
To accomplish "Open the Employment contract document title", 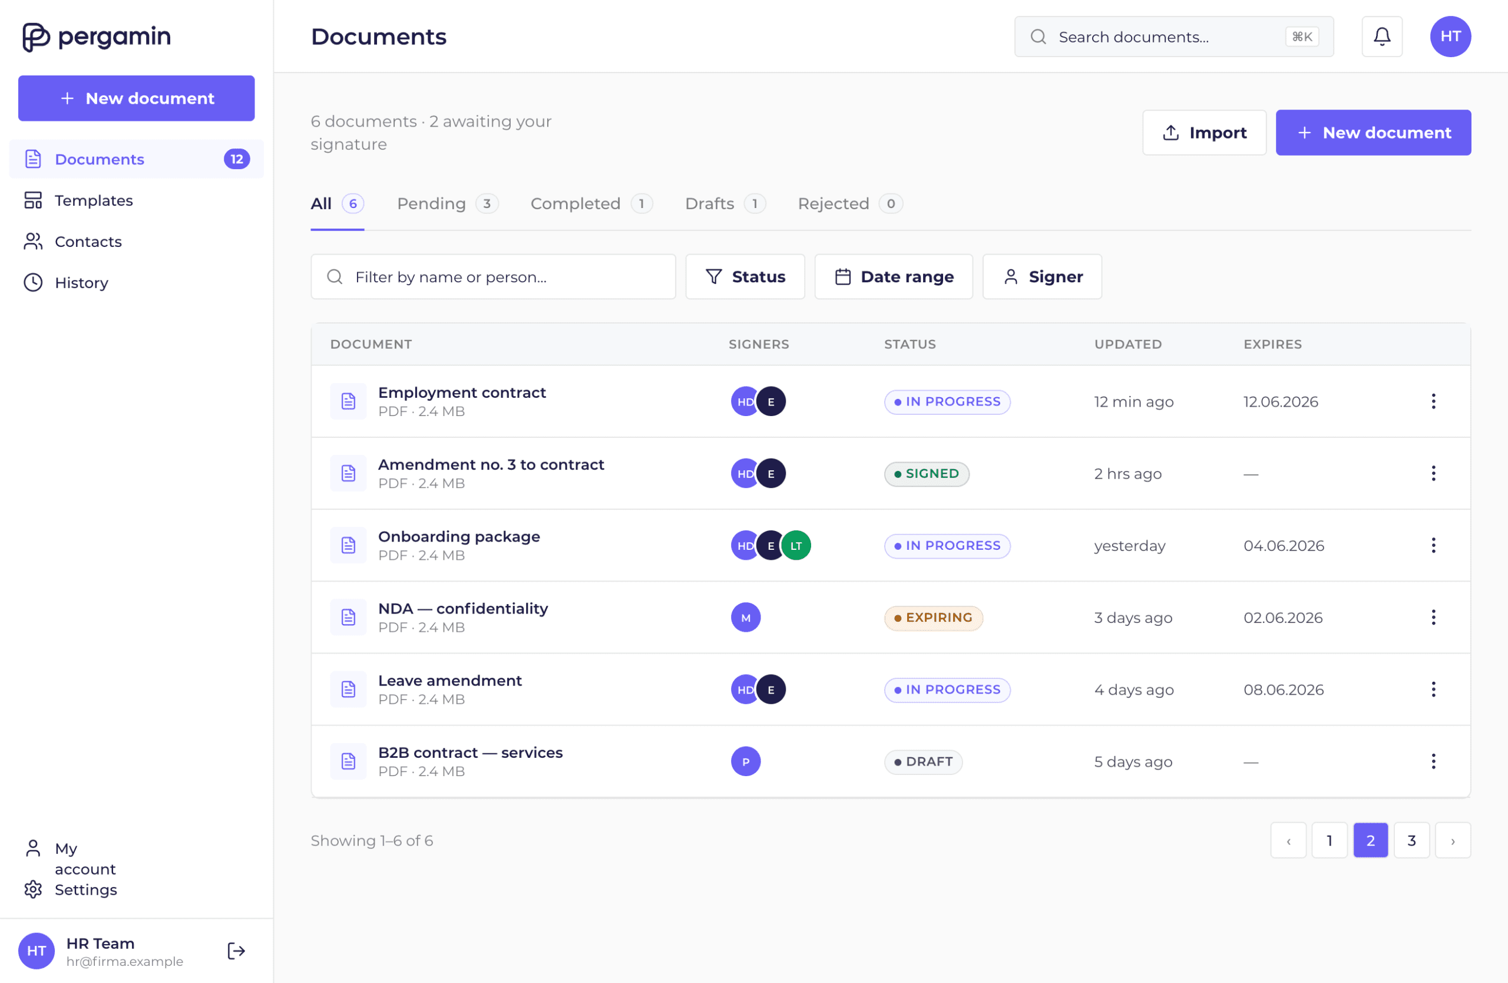I will coord(462,393).
